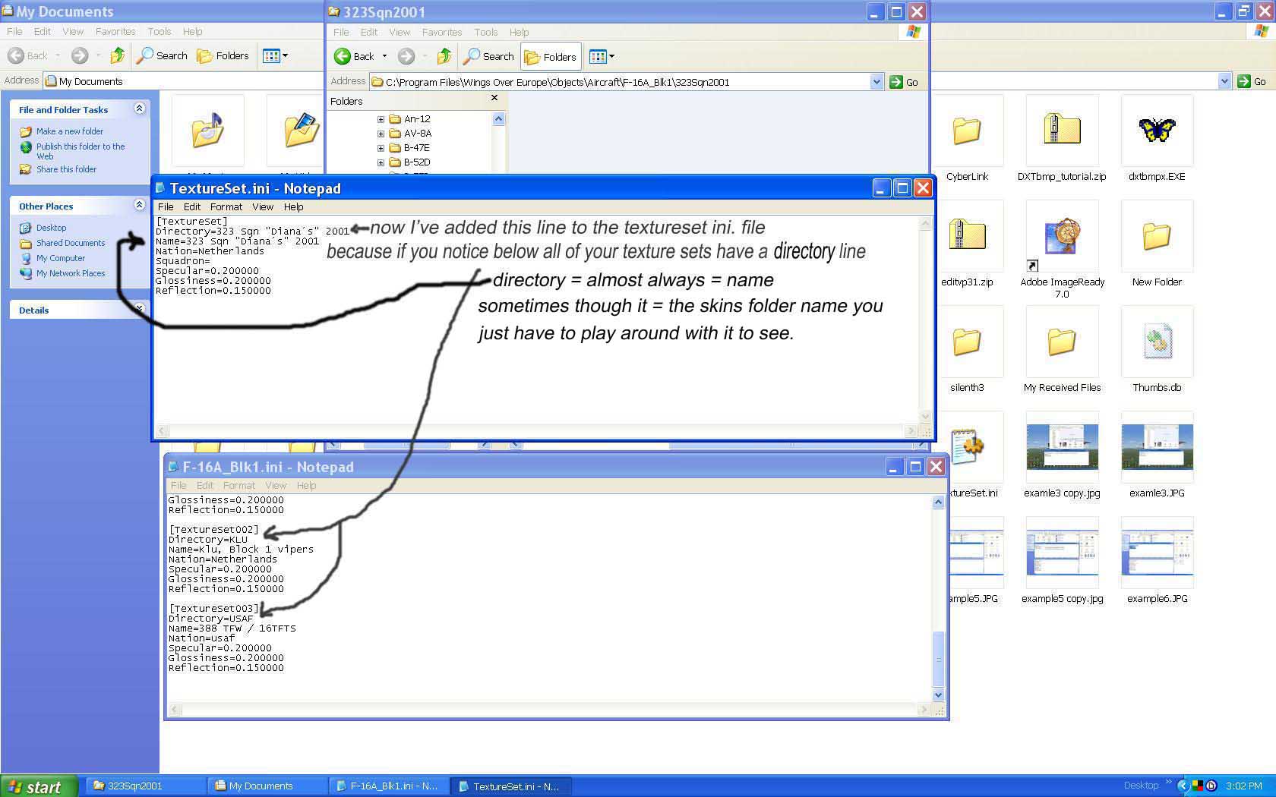Switch to F-16A_Blk1.ini taskbar button
The width and height of the screenshot is (1276, 797).
coord(388,786)
